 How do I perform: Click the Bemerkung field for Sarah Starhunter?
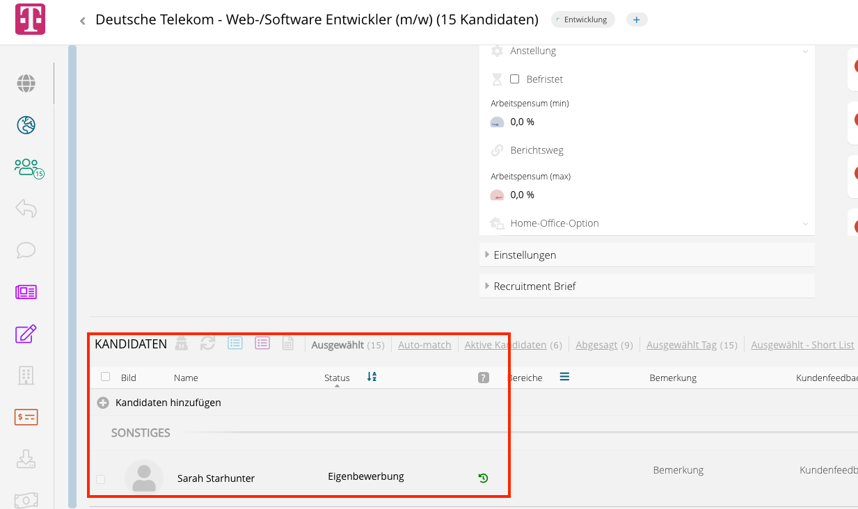[x=678, y=470]
